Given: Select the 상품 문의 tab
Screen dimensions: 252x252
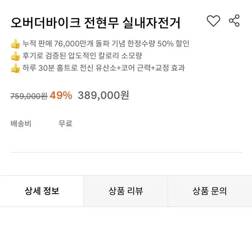Looking at the screenshot, I should [210, 191].
